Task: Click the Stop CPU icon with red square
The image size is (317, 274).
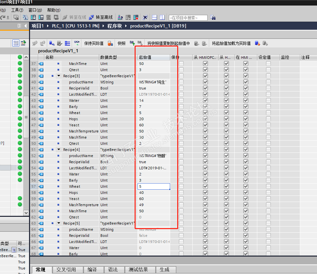Action: click(136, 17)
